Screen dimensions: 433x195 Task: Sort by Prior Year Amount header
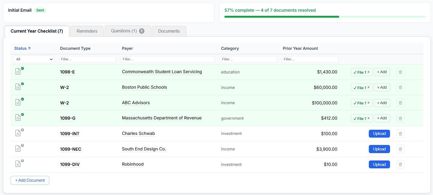(x=300, y=48)
